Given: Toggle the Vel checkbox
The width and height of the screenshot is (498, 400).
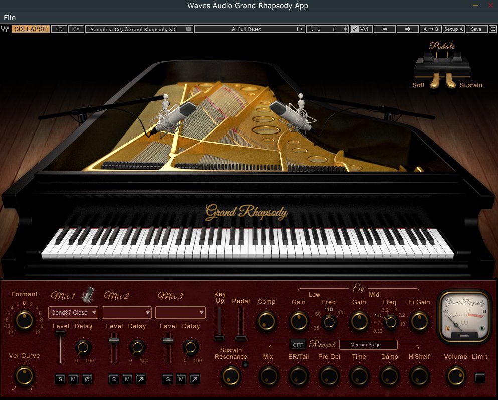Looking at the screenshot, I should click(x=355, y=29).
